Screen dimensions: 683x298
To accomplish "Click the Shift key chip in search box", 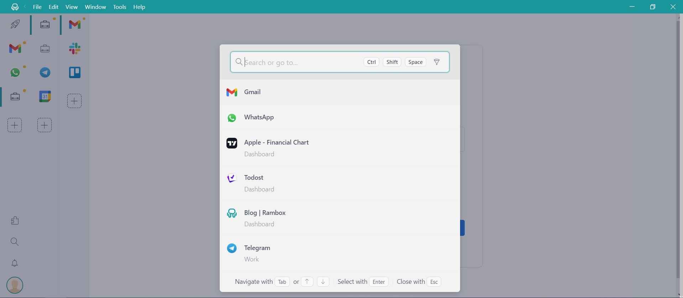I will pyautogui.click(x=392, y=62).
